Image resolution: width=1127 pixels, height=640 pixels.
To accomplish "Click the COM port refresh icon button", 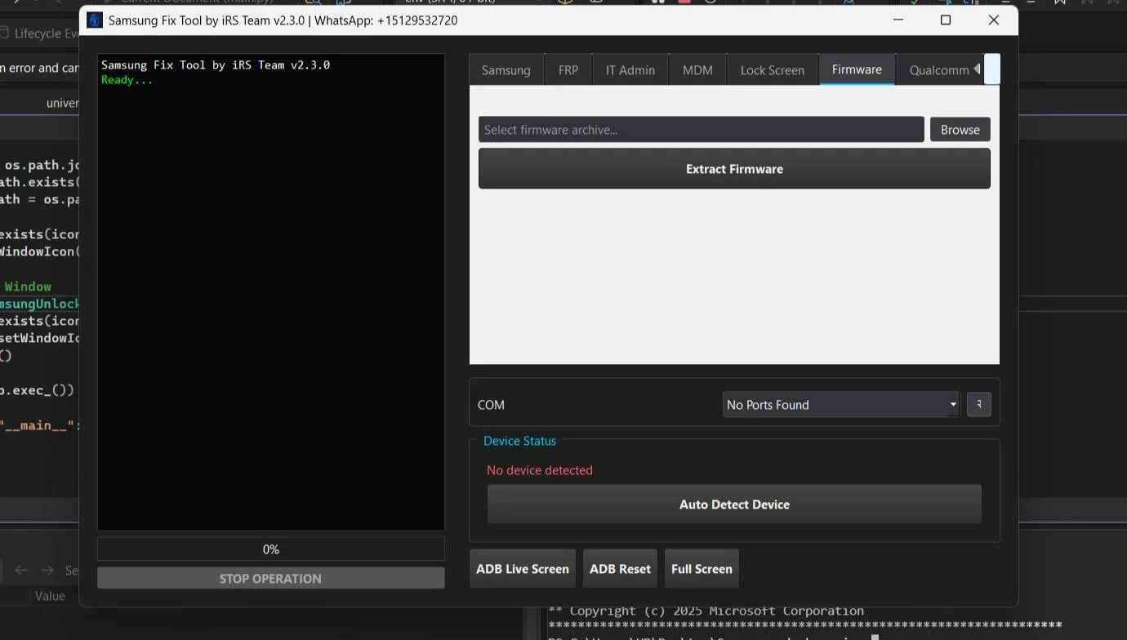I will [978, 405].
